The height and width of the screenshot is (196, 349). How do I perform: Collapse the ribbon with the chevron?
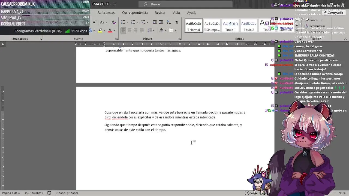click(345, 39)
